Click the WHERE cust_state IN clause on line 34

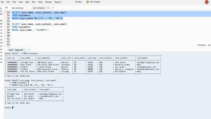37,19
